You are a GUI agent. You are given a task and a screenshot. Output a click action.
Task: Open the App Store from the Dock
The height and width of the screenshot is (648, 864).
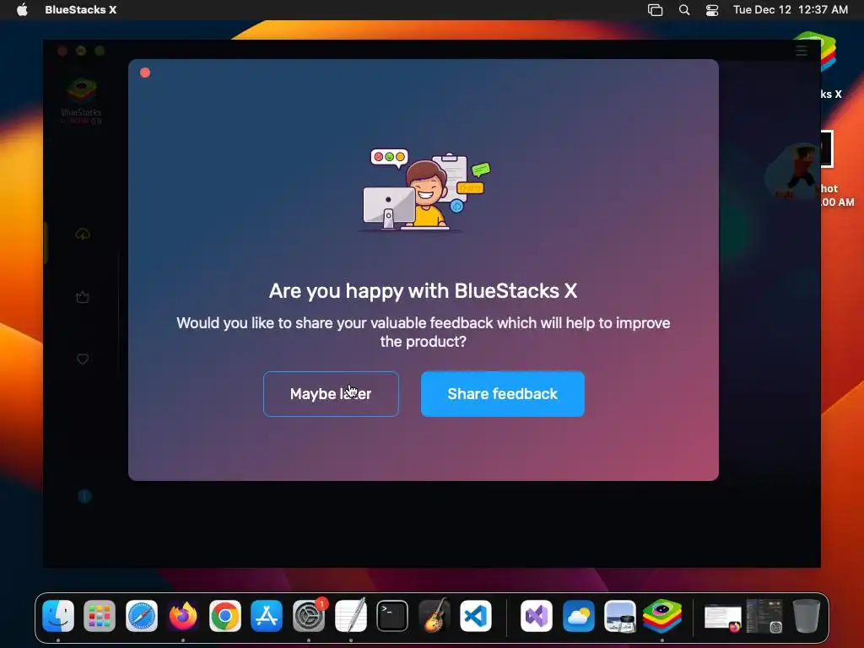[x=267, y=615]
